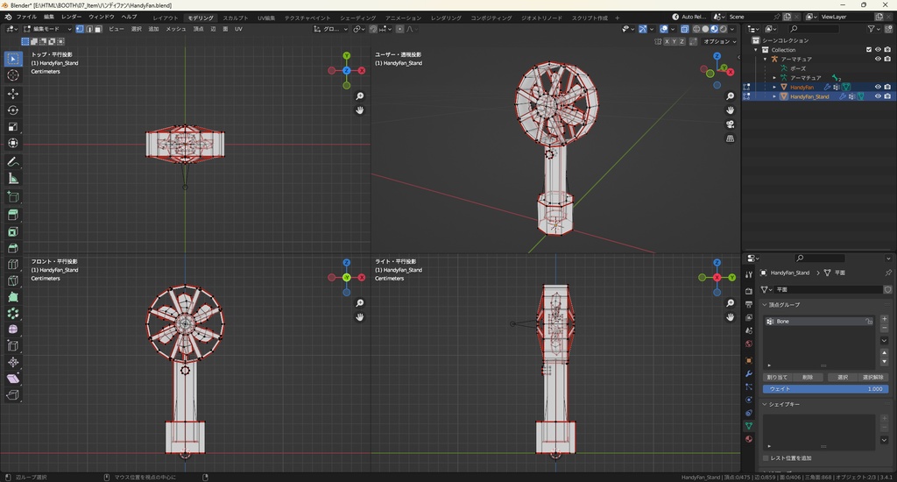Select the Spin tool

[x=12, y=313]
